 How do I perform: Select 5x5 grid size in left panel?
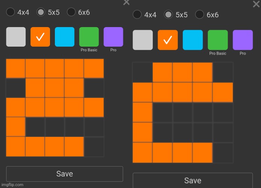[41, 12]
